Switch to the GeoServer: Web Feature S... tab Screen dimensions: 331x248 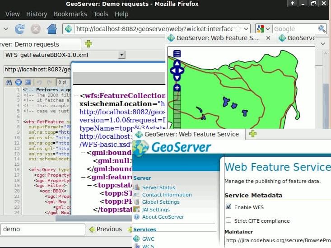[x=221, y=38]
